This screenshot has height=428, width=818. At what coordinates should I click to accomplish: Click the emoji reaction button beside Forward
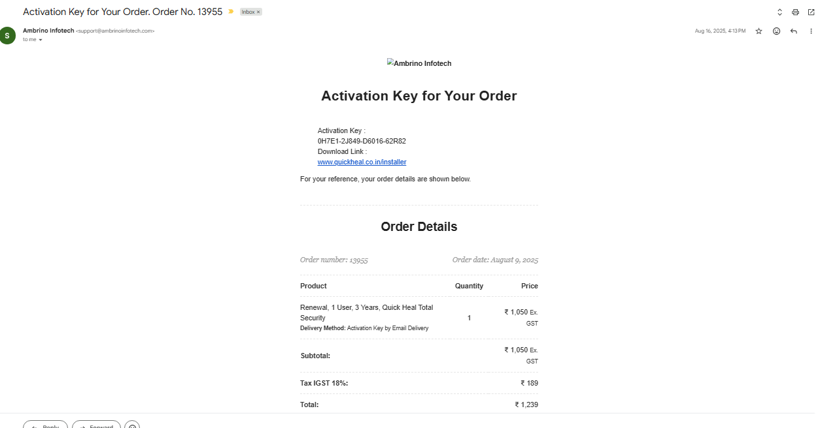(x=132, y=425)
